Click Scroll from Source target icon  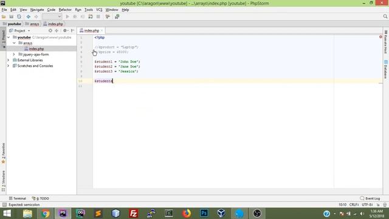click(50, 30)
